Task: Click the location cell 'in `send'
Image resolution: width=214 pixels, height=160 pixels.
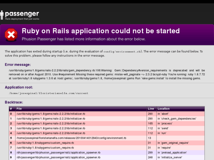Action: (163, 128)
